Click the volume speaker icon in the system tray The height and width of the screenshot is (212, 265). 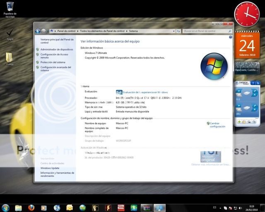[240, 208]
